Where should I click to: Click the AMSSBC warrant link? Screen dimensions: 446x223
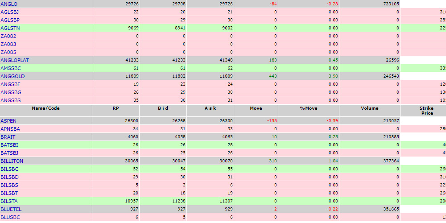(x=11, y=68)
